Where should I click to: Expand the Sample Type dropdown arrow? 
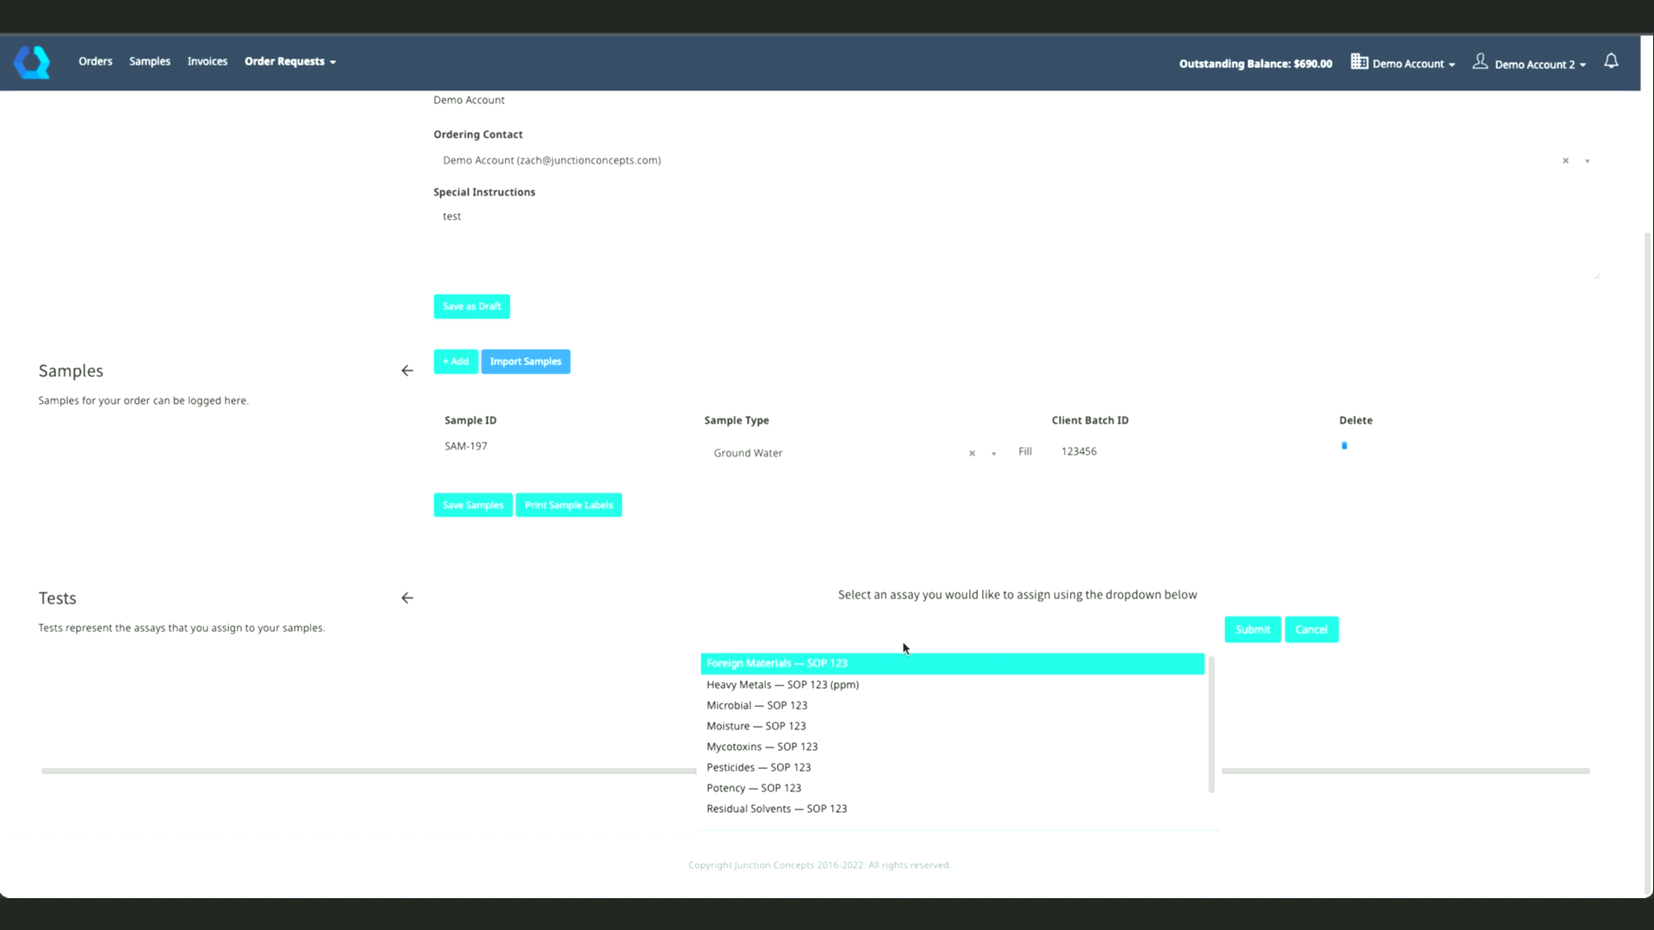point(993,454)
